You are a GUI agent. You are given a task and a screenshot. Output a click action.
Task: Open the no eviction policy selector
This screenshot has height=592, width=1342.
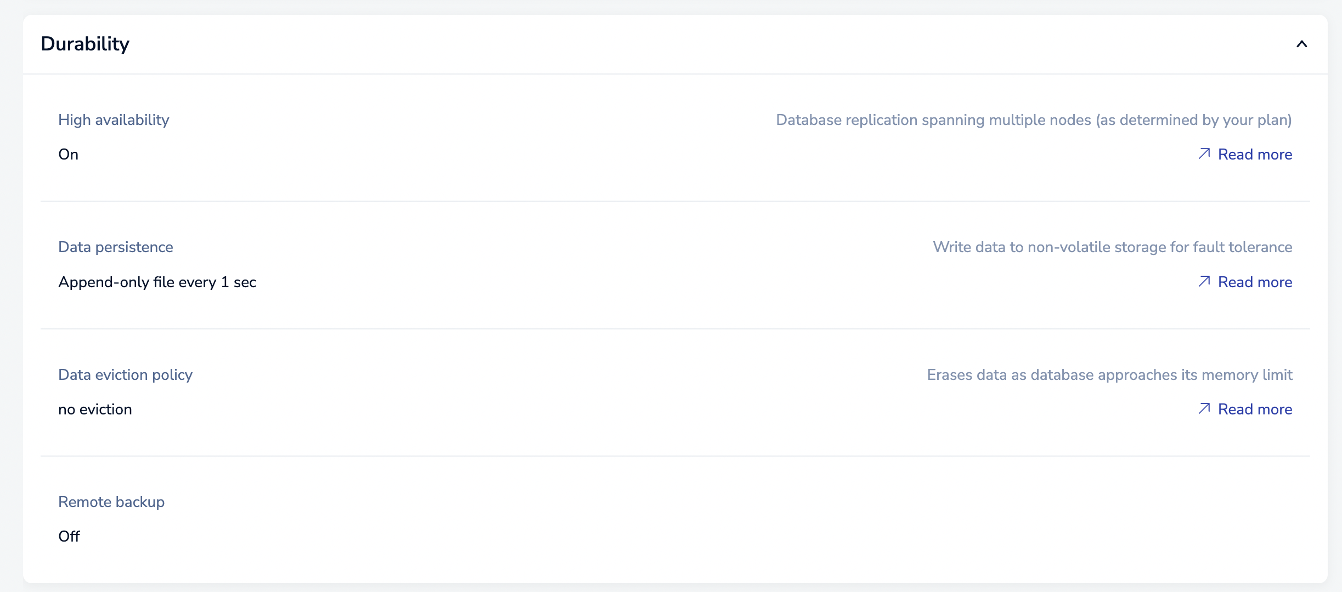pos(95,409)
